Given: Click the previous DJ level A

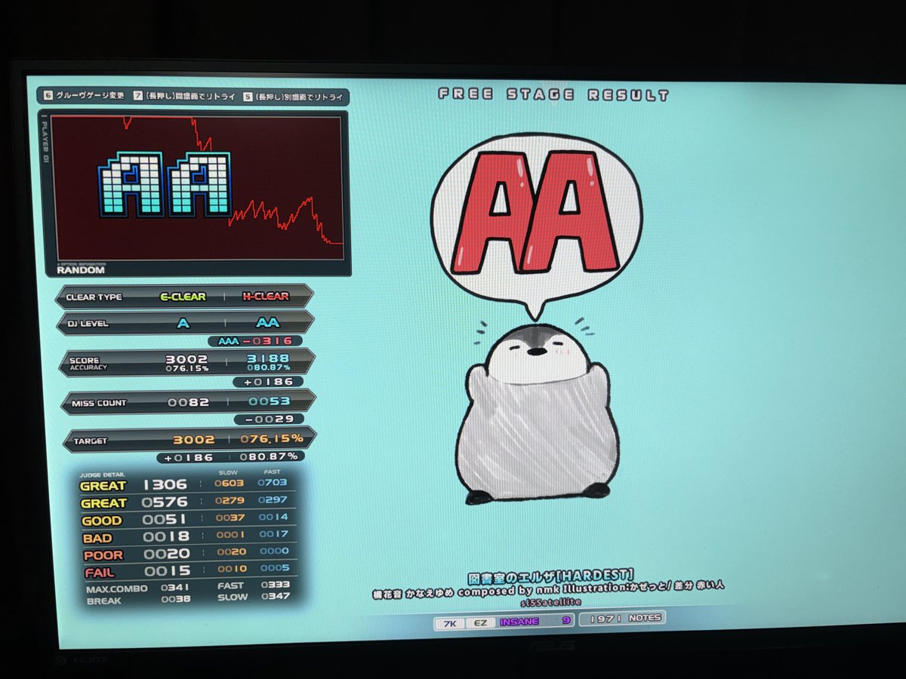Looking at the screenshot, I should [x=183, y=323].
